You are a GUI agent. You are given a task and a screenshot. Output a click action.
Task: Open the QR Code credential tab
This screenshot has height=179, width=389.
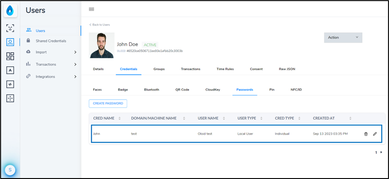[182, 89]
